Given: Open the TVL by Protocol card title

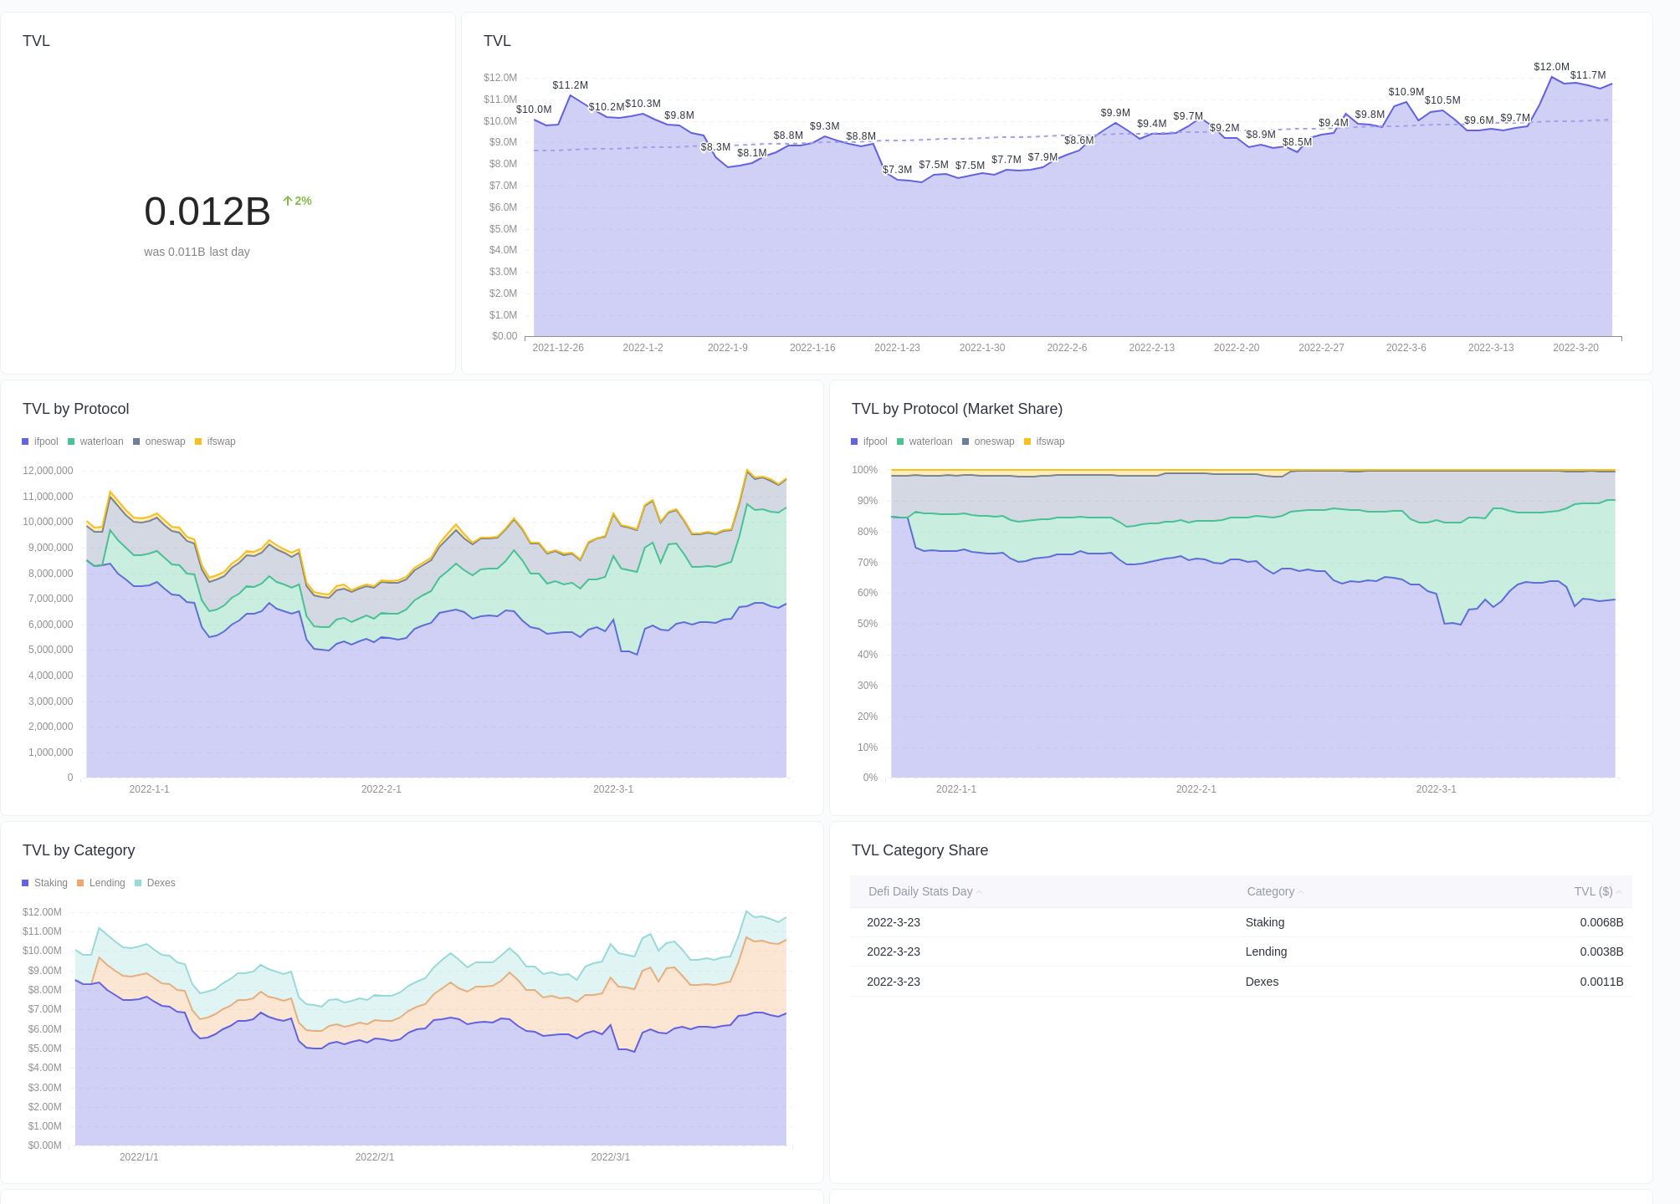Looking at the screenshot, I should pos(75,409).
